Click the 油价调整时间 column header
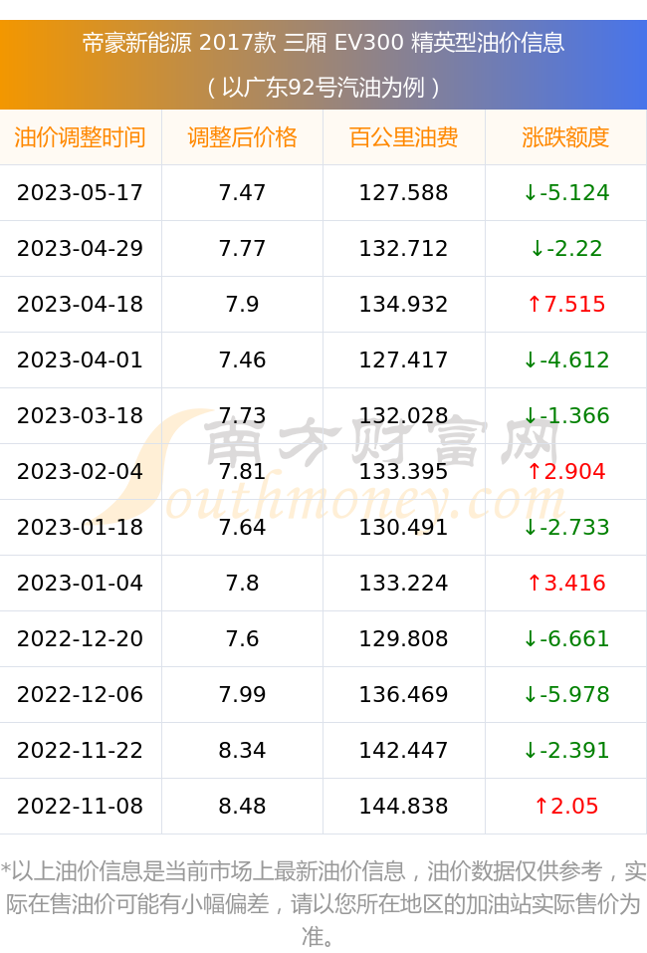The width and height of the screenshot is (647, 953). [x=81, y=137]
